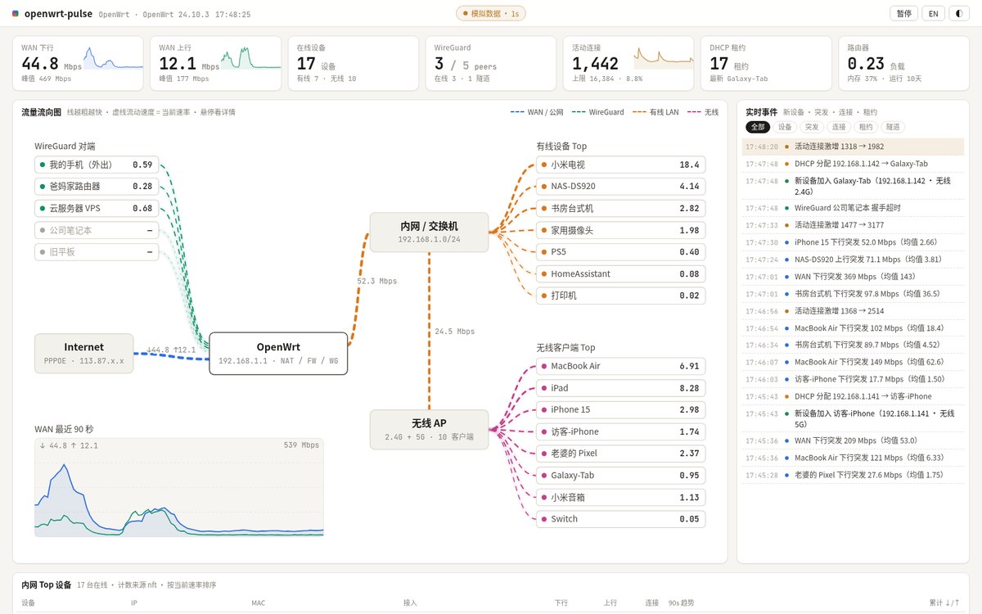
Task: Toggle the dark/light theme icon button
Action: (958, 14)
